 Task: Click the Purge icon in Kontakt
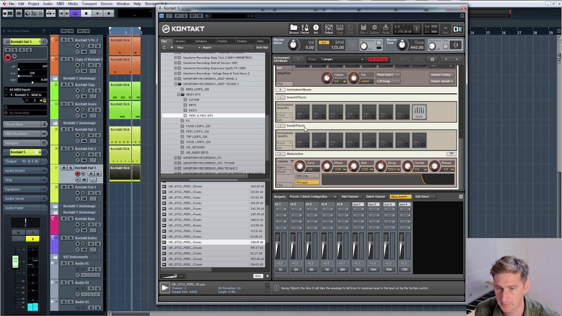point(386,29)
